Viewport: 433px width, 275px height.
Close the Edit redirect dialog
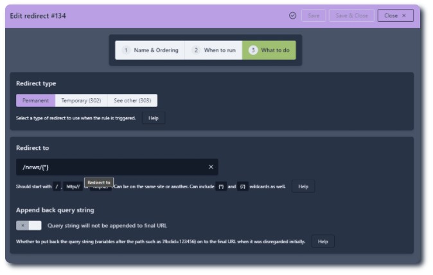(395, 16)
